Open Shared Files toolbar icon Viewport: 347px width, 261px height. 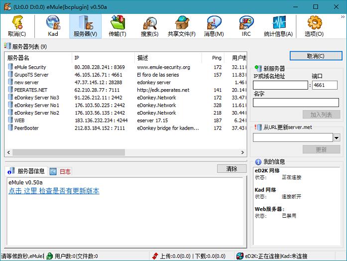[x=182, y=26]
